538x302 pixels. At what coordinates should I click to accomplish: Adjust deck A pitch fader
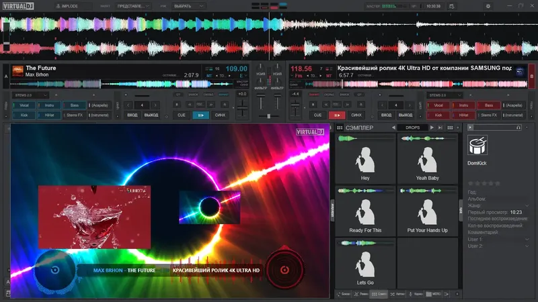(x=242, y=108)
